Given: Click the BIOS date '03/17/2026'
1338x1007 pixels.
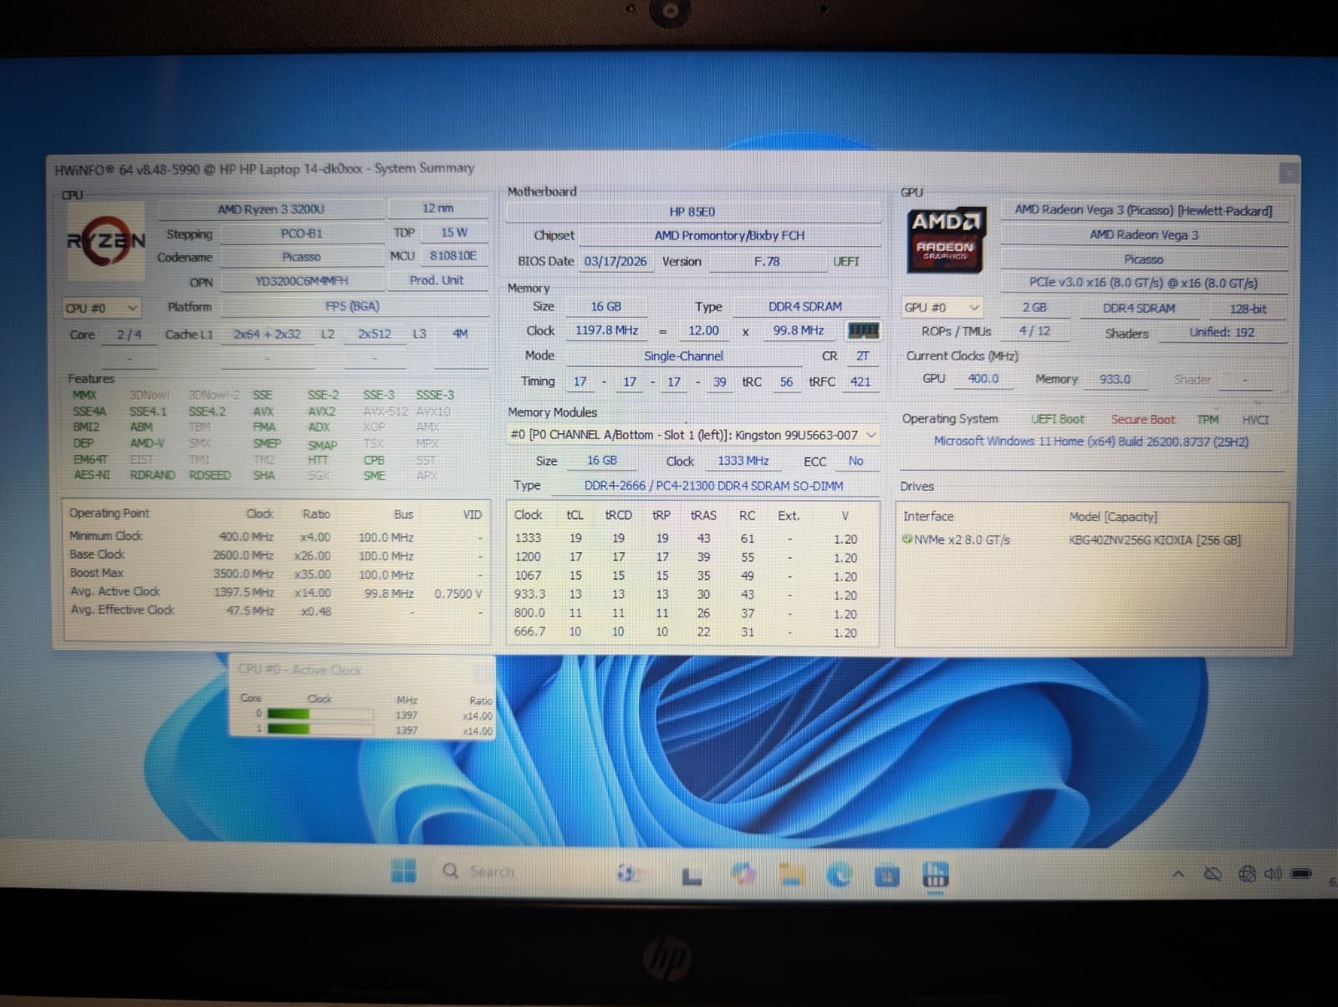Looking at the screenshot, I should (615, 261).
